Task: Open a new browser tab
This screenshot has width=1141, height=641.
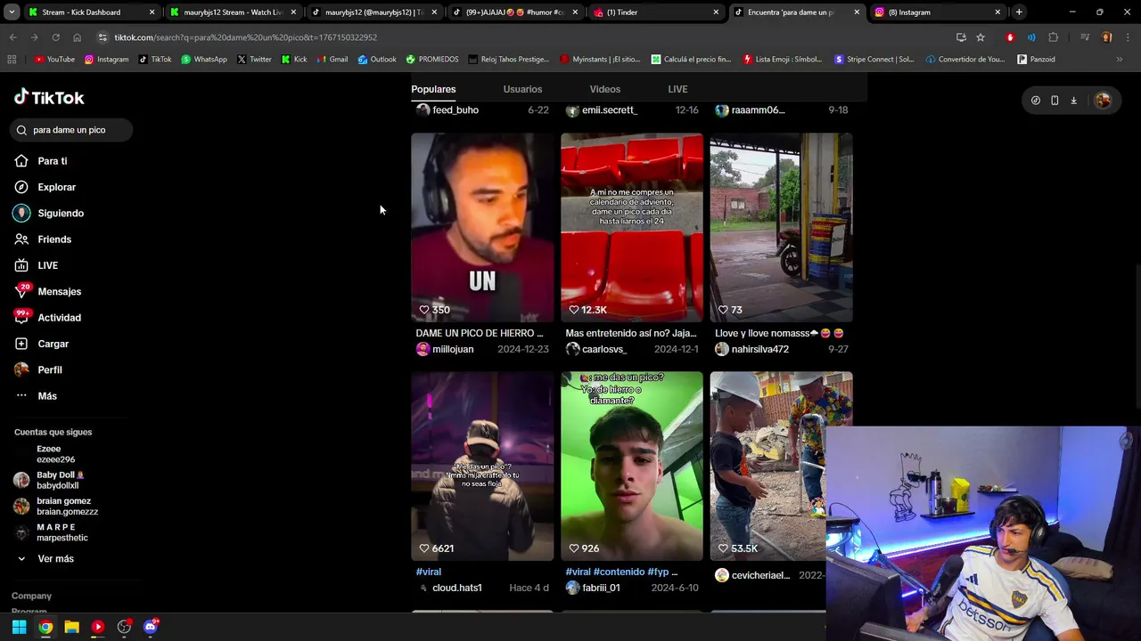Action: tap(1019, 12)
